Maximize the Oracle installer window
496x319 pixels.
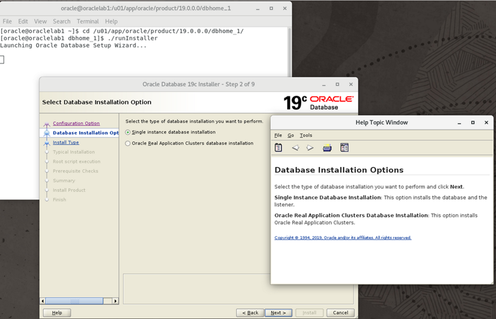[337, 84]
